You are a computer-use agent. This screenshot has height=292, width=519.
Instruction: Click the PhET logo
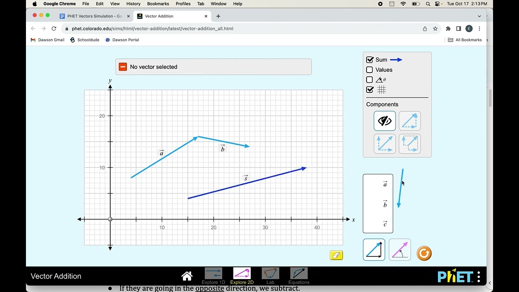point(455,276)
